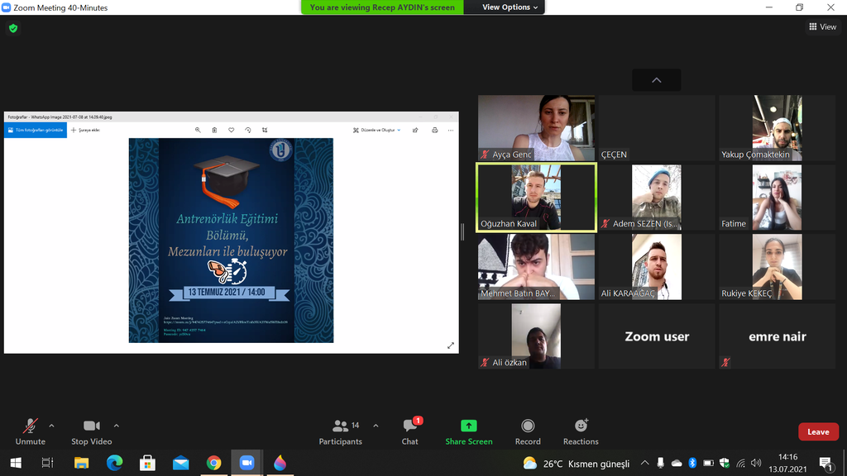Image resolution: width=847 pixels, height=476 pixels.
Task: Open the View Options dropdown
Action: [510, 7]
